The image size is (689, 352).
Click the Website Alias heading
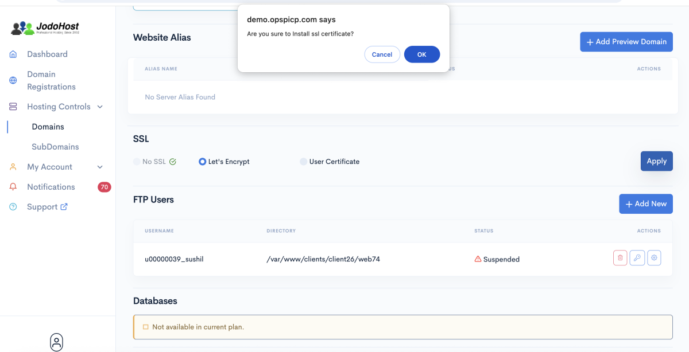click(162, 37)
